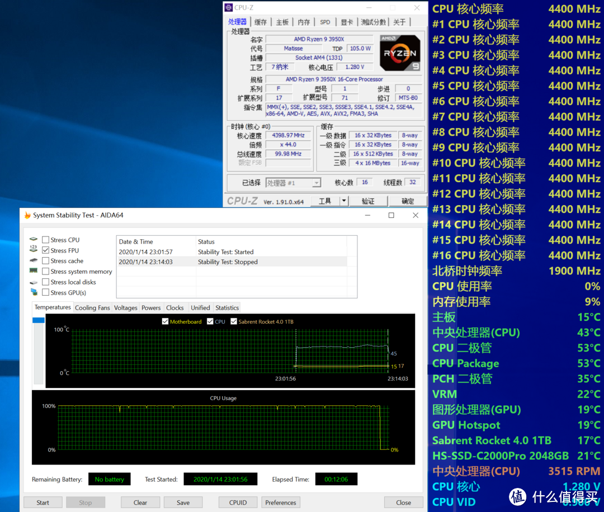Open the Voltages tab in AIDA64
Image resolution: width=604 pixels, height=512 pixels.
(126, 307)
